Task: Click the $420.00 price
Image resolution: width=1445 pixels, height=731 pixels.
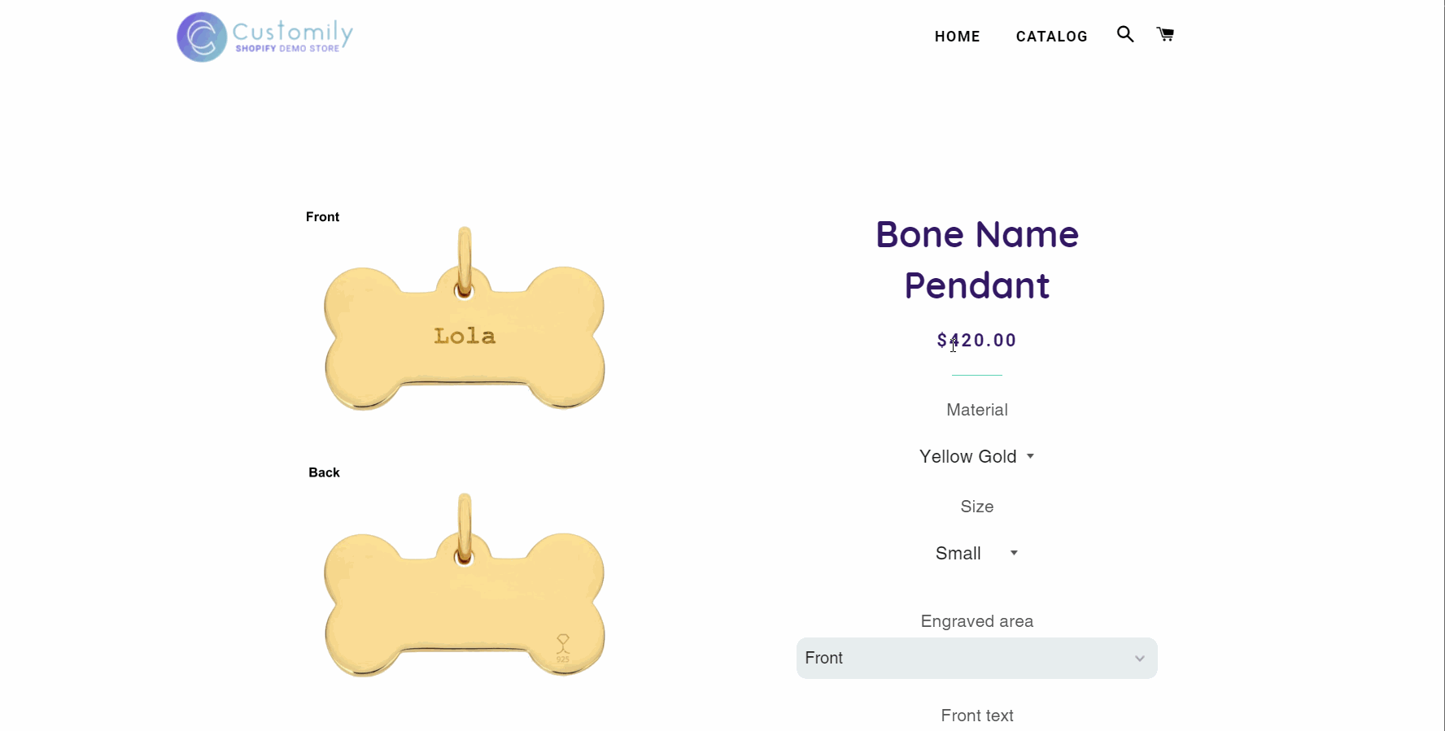Action: click(977, 341)
